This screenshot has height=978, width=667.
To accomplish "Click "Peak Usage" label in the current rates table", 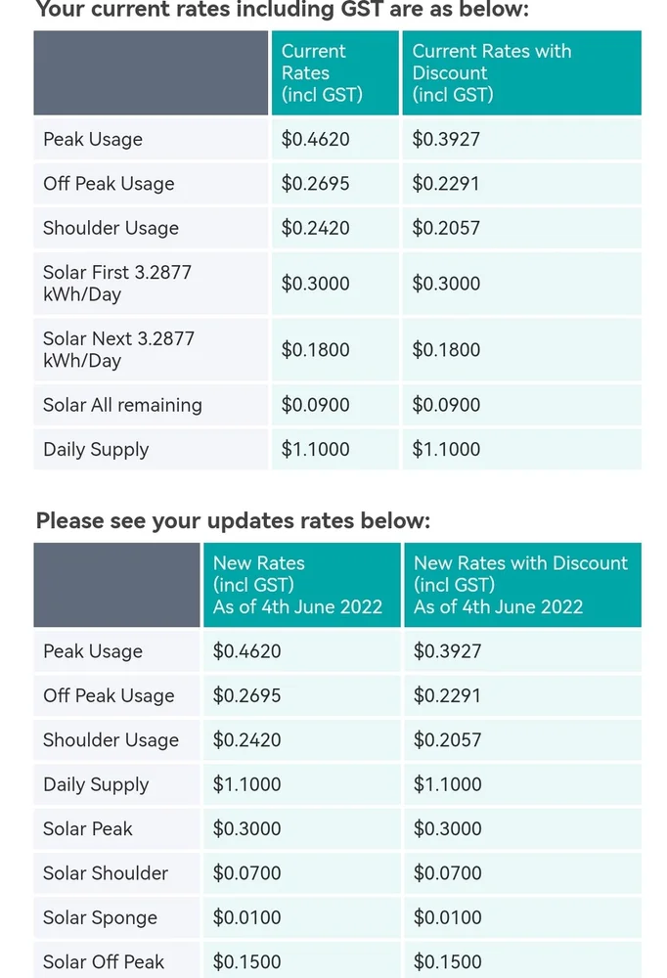I will point(93,140).
